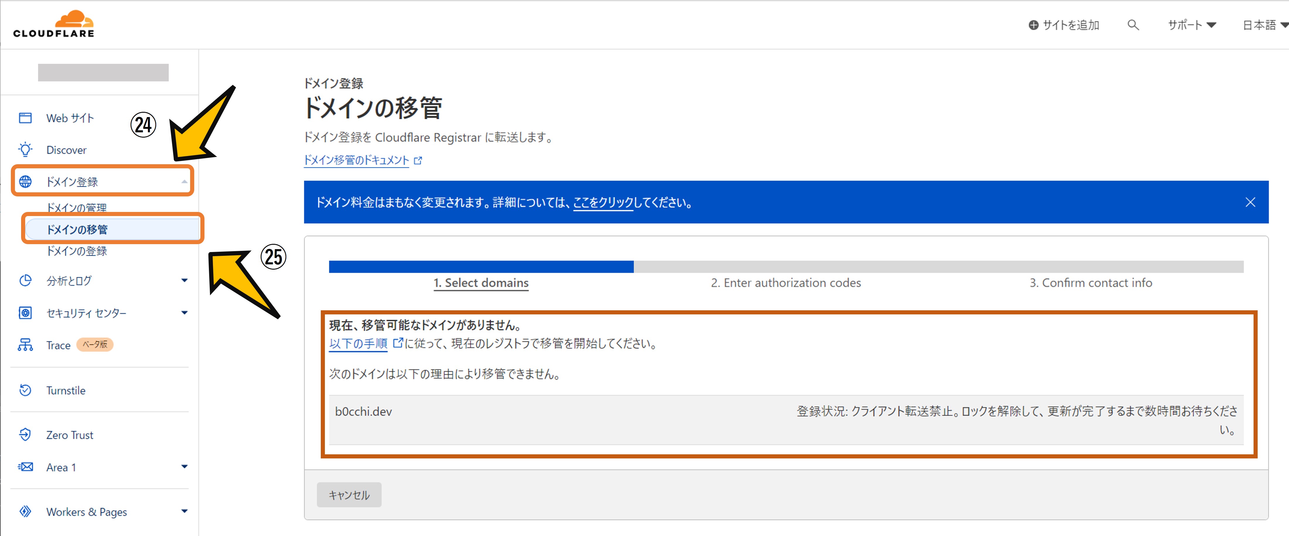Expand the 分析とログ section arrow
The image size is (1289, 536).
[x=184, y=280]
